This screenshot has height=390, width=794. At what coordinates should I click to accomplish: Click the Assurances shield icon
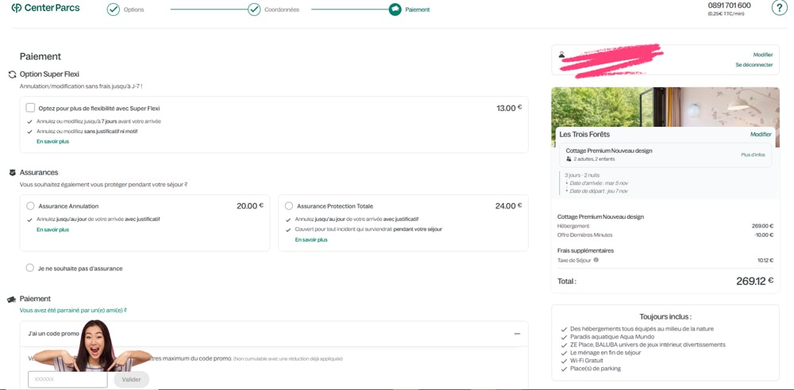click(x=13, y=173)
